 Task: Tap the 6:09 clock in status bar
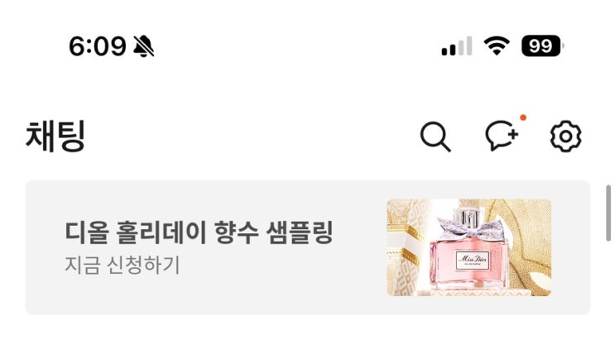pyautogui.click(x=98, y=46)
